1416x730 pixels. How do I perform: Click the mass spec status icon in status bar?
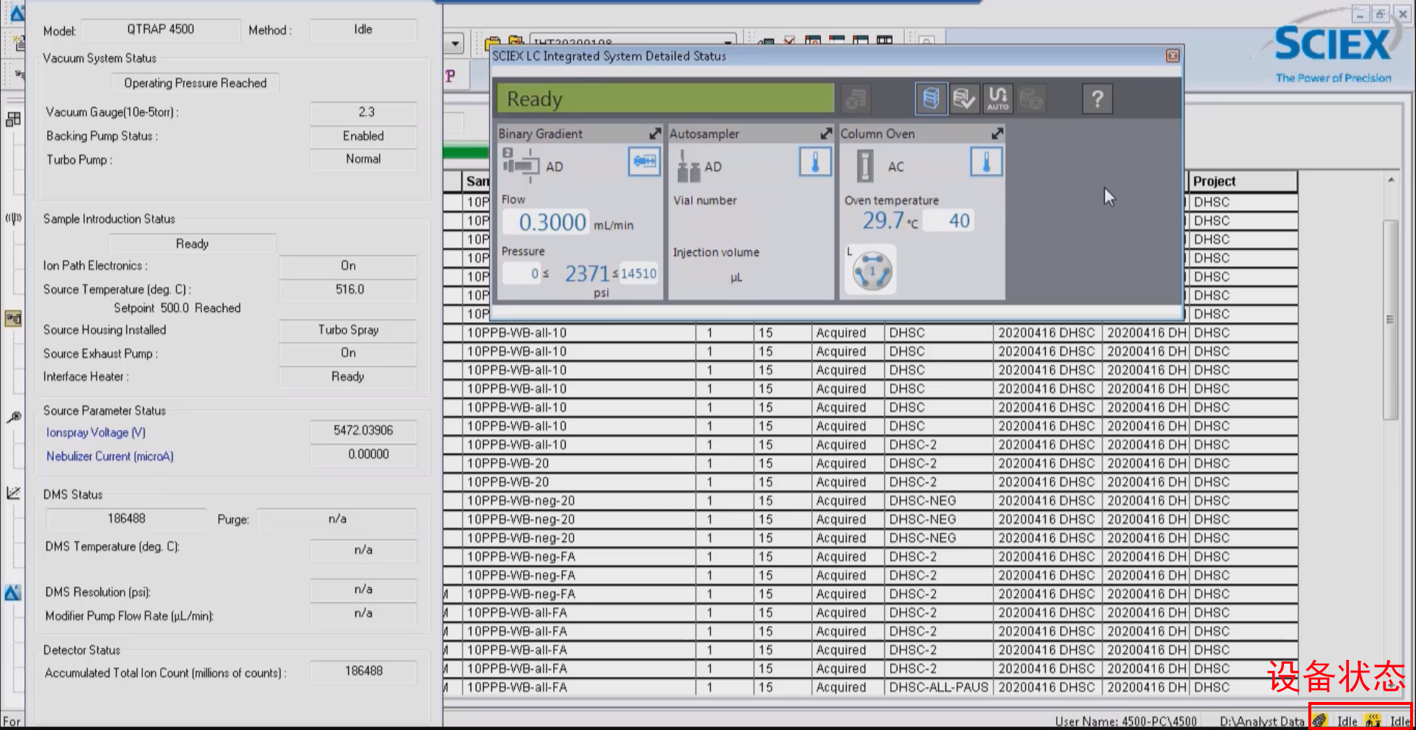point(1319,720)
